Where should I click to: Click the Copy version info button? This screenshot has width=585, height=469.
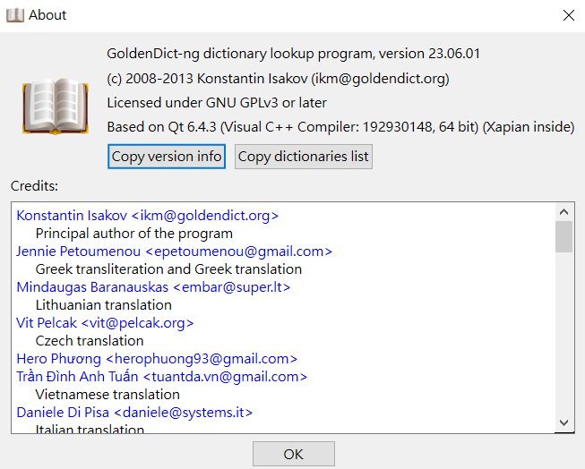[x=167, y=157]
